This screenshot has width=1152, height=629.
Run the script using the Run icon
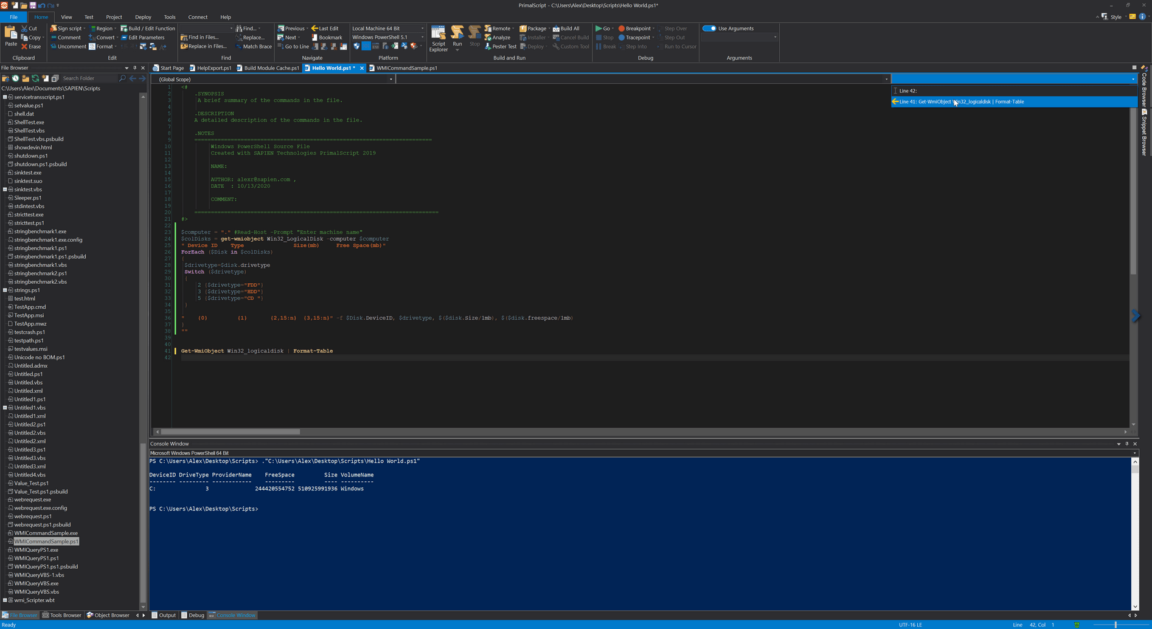[x=457, y=36]
